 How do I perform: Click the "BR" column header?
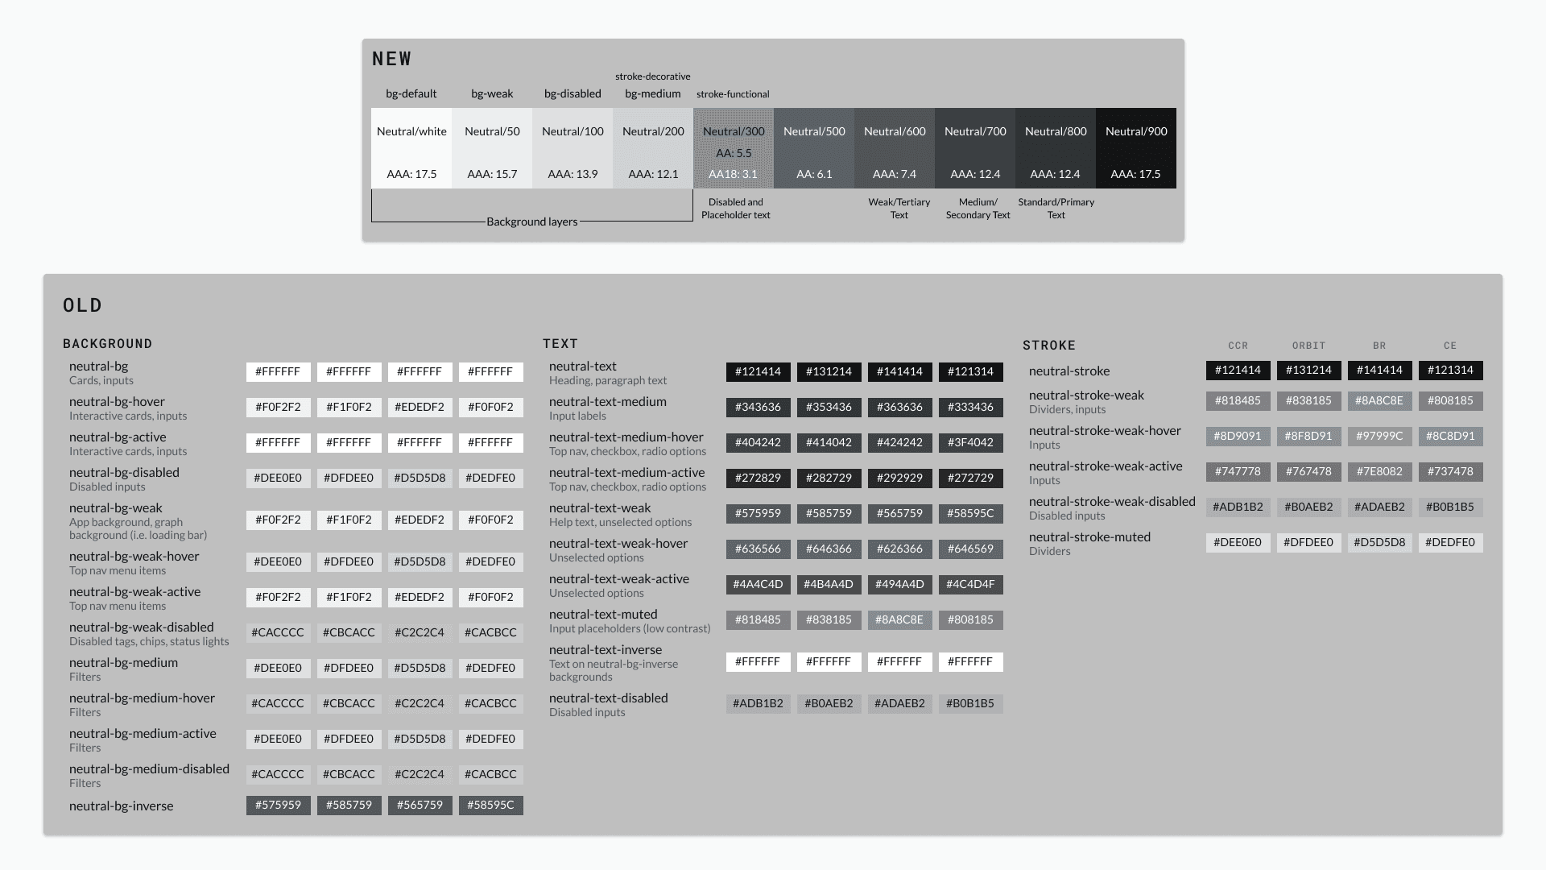(x=1380, y=346)
